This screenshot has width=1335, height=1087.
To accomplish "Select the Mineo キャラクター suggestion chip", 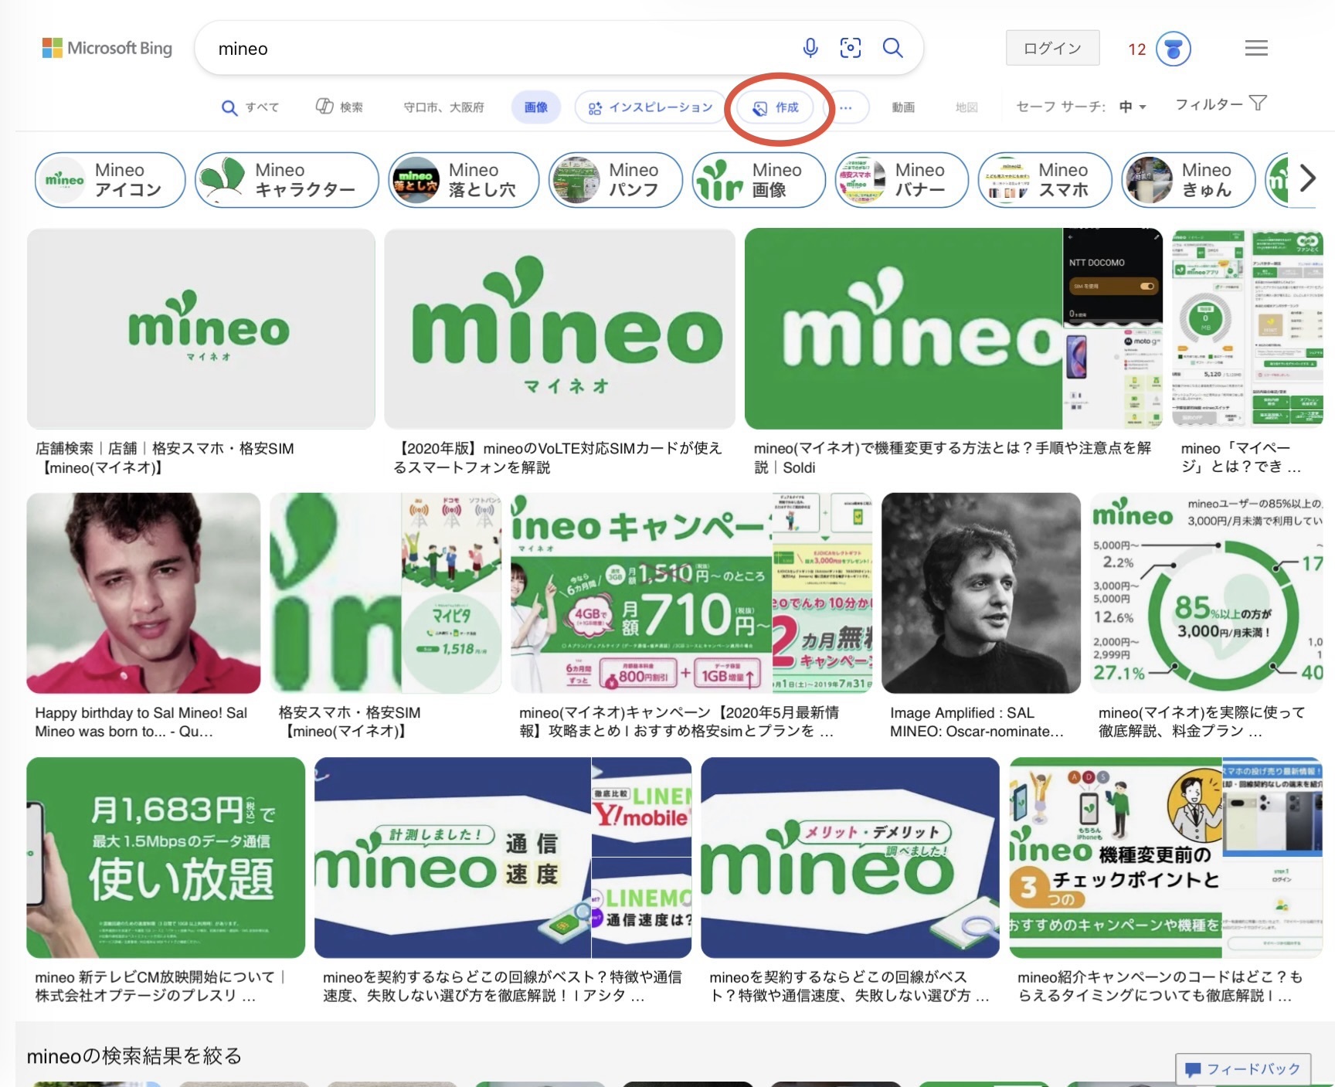I will tap(287, 180).
